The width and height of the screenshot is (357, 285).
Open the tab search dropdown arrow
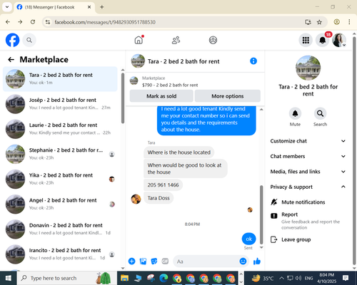click(7, 7)
